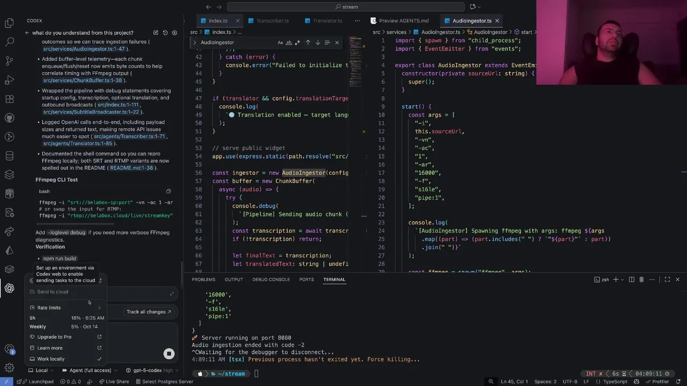Open the Search view in activity bar
Image resolution: width=687 pixels, height=386 pixels.
[x=9, y=42]
